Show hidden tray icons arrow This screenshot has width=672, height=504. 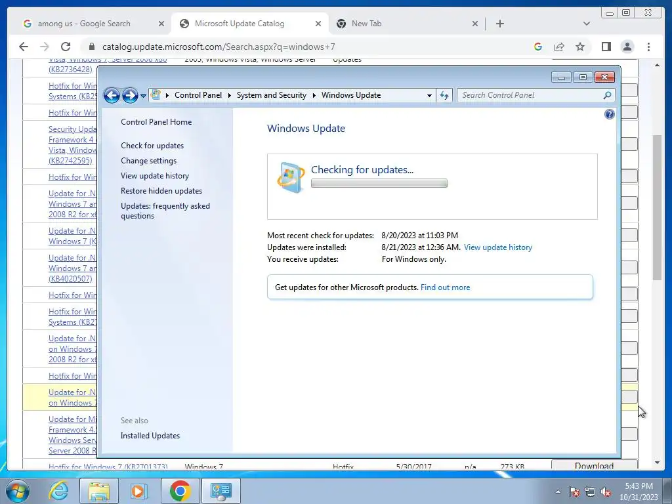(x=558, y=492)
